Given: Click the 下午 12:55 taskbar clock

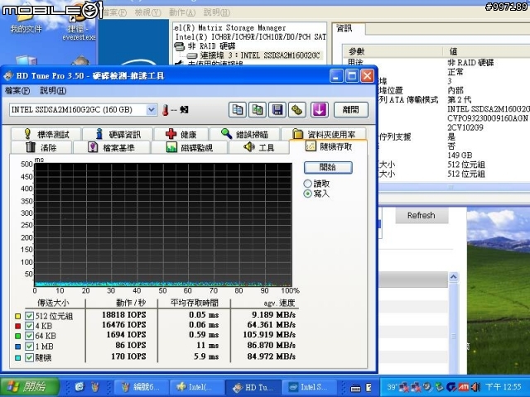Looking at the screenshot, I should [x=503, y=387].
